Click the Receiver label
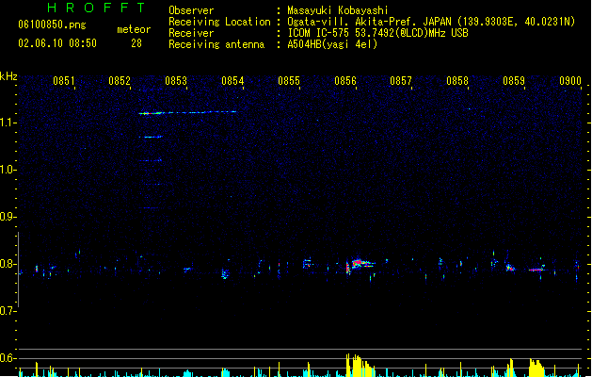Image resolution: width=592 pixels, height=377 pixels. [191, 33]
